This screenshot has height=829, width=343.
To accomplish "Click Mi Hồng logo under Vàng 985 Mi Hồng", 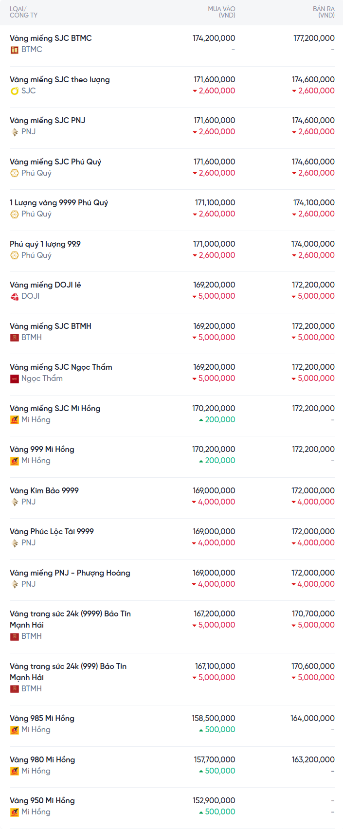I will coord(15,730).
